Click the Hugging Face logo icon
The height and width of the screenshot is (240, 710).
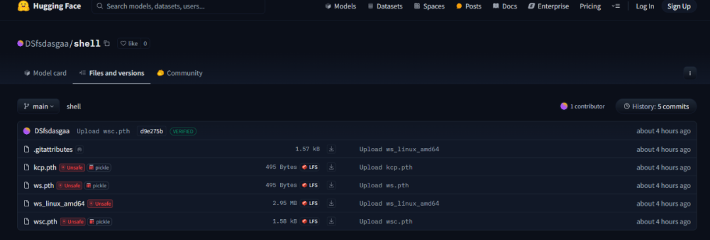[x=24, y=7]
